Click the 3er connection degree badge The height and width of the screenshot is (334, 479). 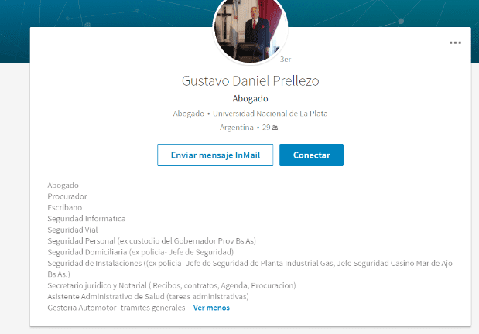[285, 59]
